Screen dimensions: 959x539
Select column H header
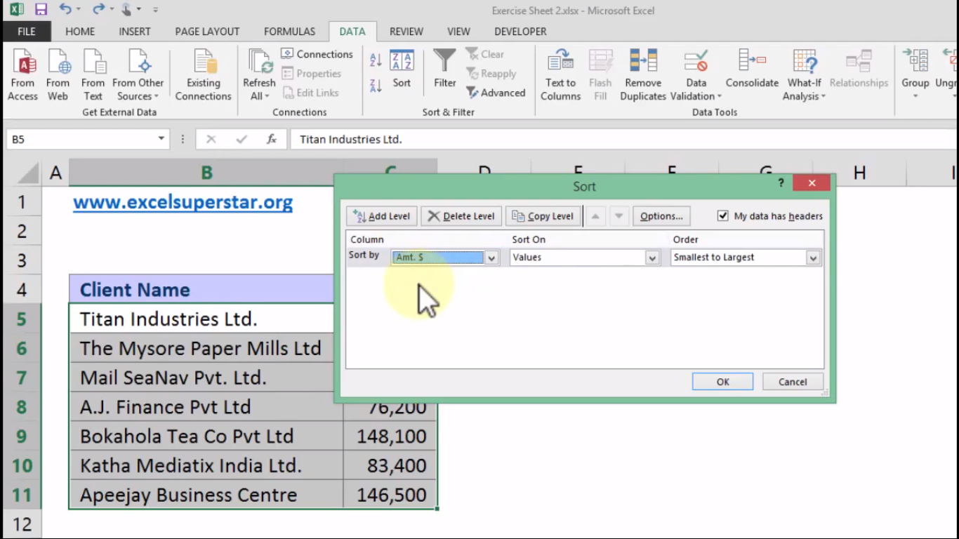(859, 173)
